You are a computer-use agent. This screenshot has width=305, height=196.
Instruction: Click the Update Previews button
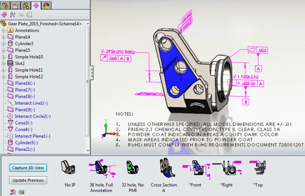coord(28,180)
